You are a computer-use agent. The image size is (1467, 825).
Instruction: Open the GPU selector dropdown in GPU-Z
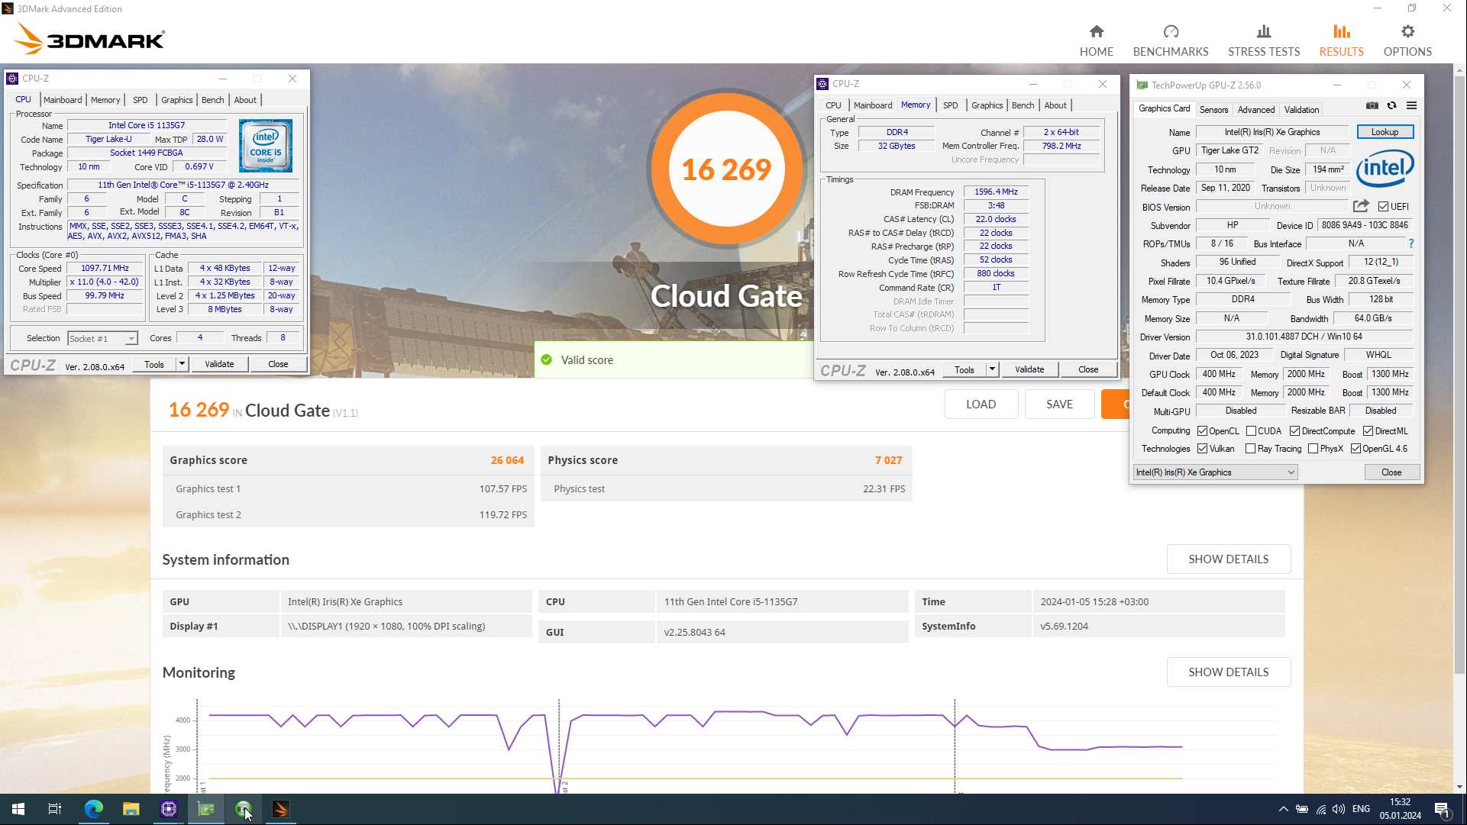1215,472
